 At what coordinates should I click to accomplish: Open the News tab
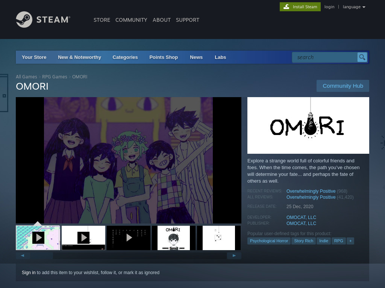point(196,57)
